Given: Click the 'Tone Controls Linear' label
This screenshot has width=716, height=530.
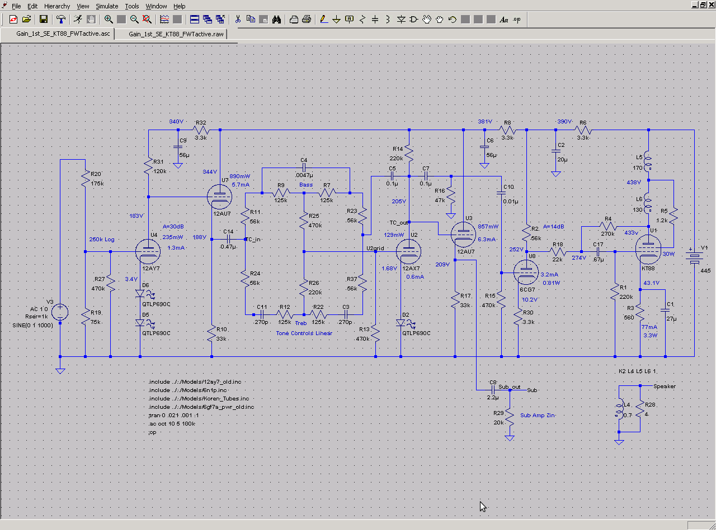Looking at the screenshot, I should tap(304, 333).
